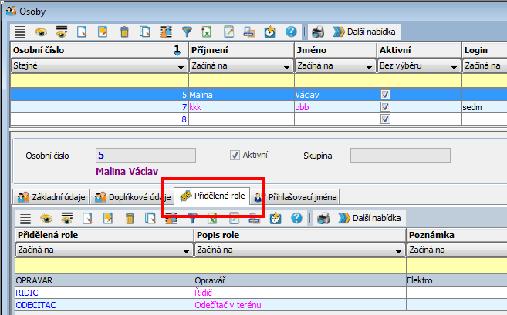Click the blue help question mark in the top toolbar
This screenshot has width=507, height=315.
tap(291, 32)
